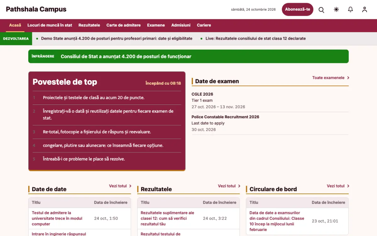Click the DEZVOLTAREA ticker label
Screen dimensions: 377x236
pos(16,39)
